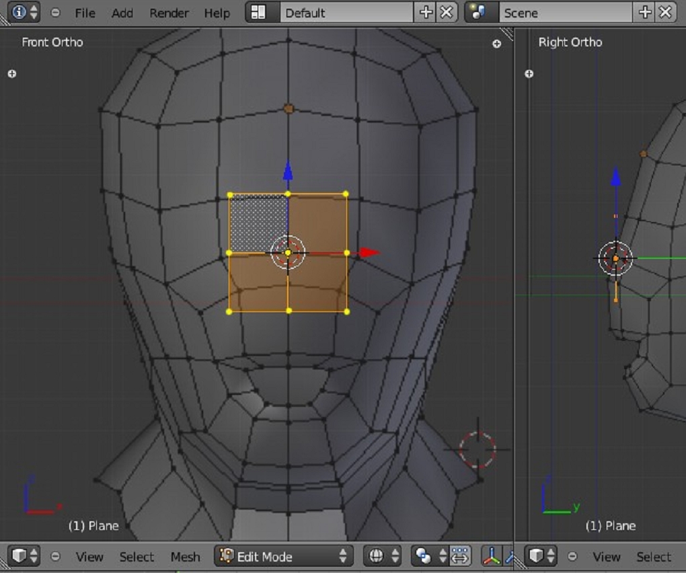The width and height of the screenshot is (686, 573).
Task: Add a new screen layout
Action: (x=426, y=12)
